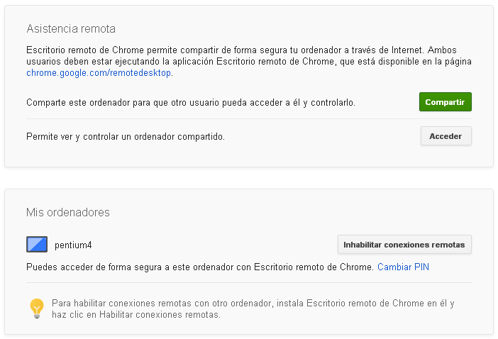Click the 'Escritorio remoto de Chrome permite compartir' paragraph
Image resolution: width=498 pixels, height=339 pixels.
click(249, 61)
